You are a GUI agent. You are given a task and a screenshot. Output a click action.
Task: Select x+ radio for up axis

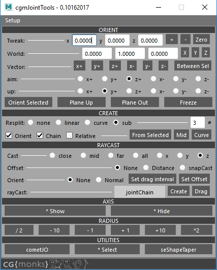tap(80, 91)
